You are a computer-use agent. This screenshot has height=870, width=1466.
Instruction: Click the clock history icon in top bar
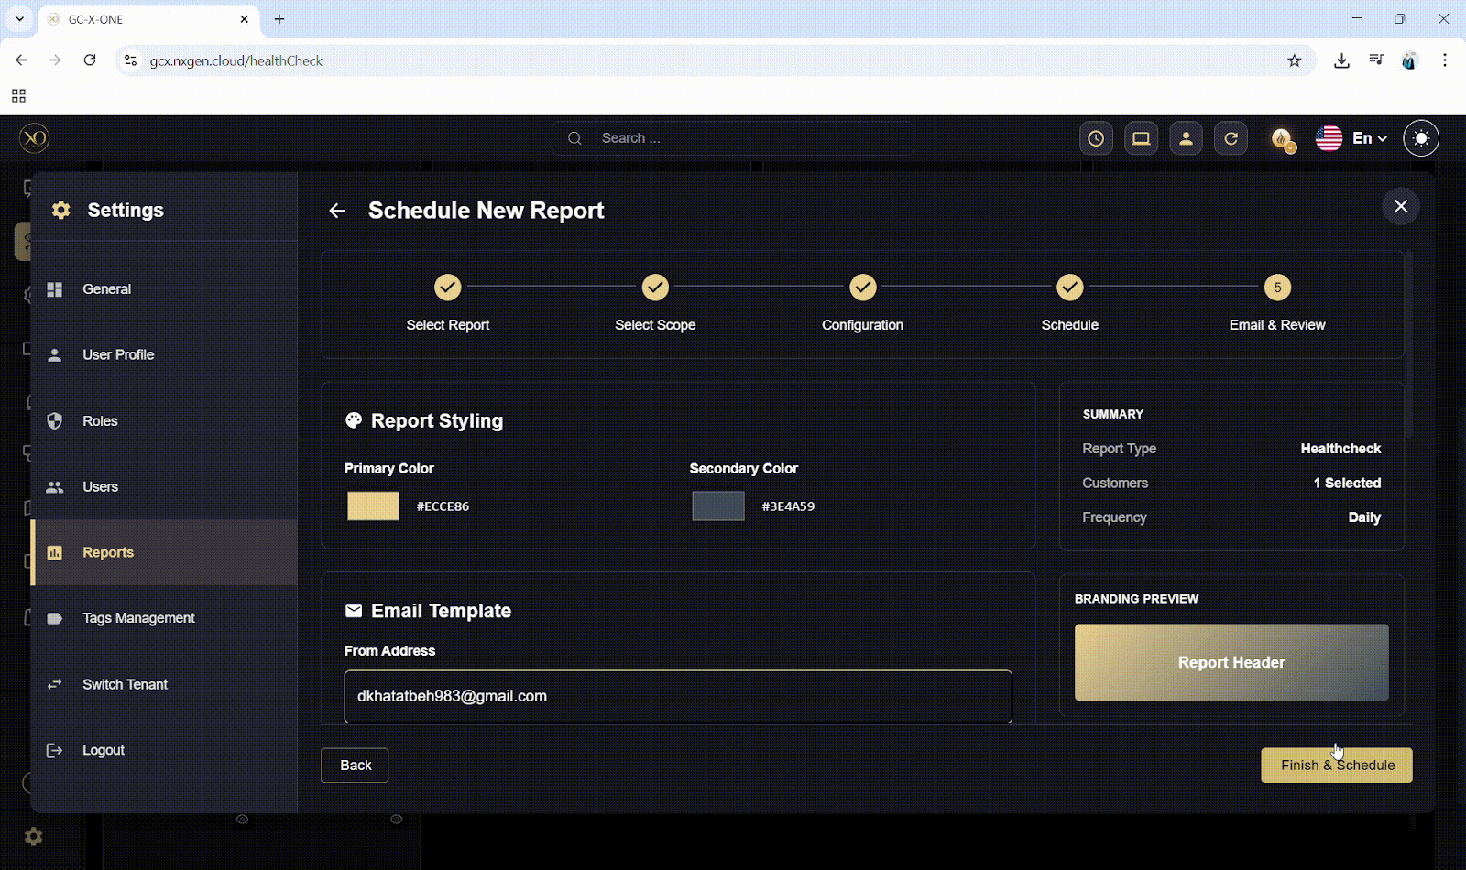point(1096,138)
